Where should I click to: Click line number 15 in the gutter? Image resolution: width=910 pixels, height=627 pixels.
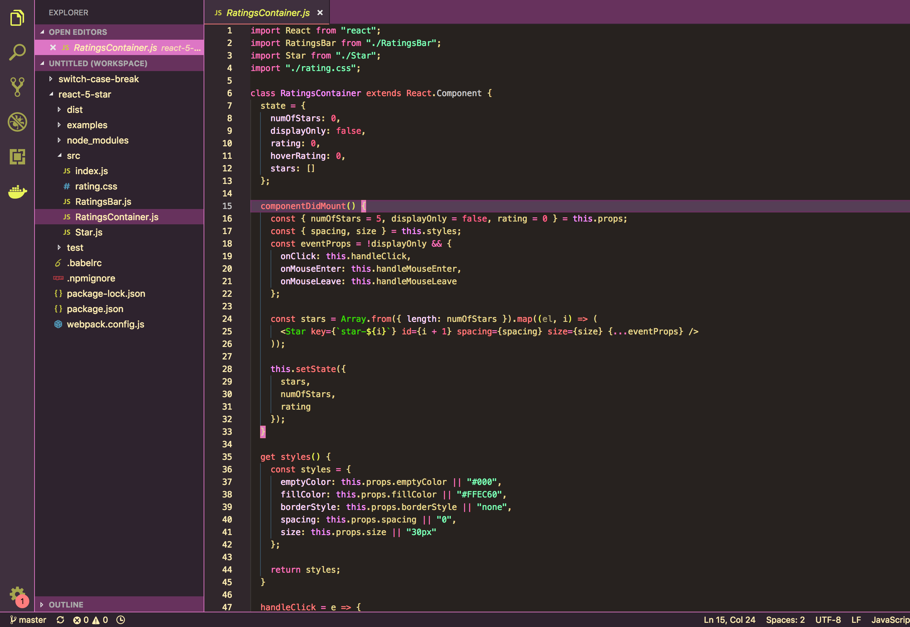[227, 206]
